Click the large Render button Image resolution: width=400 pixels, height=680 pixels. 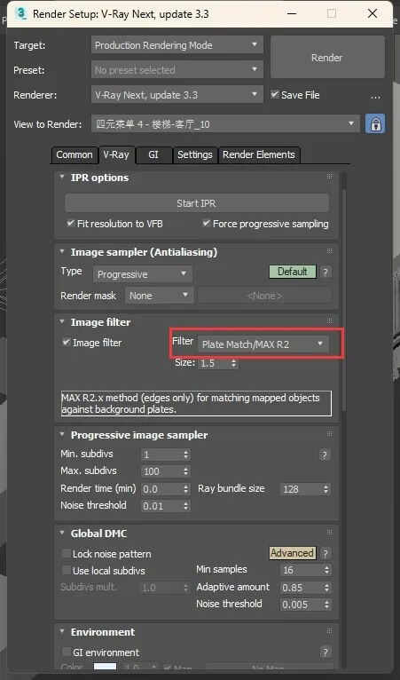pos(327,57)
